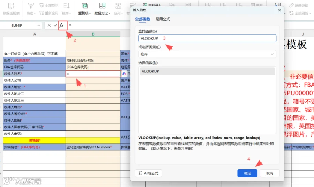314x187 pixels.
Task: Click the Show All (全部显示) button
Action: point(49,5)
